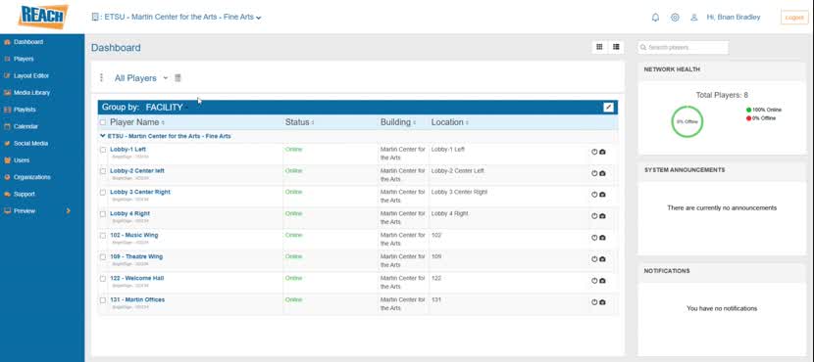Click the power icon for 109 - Theatre Wing

[x=594, y=259]
